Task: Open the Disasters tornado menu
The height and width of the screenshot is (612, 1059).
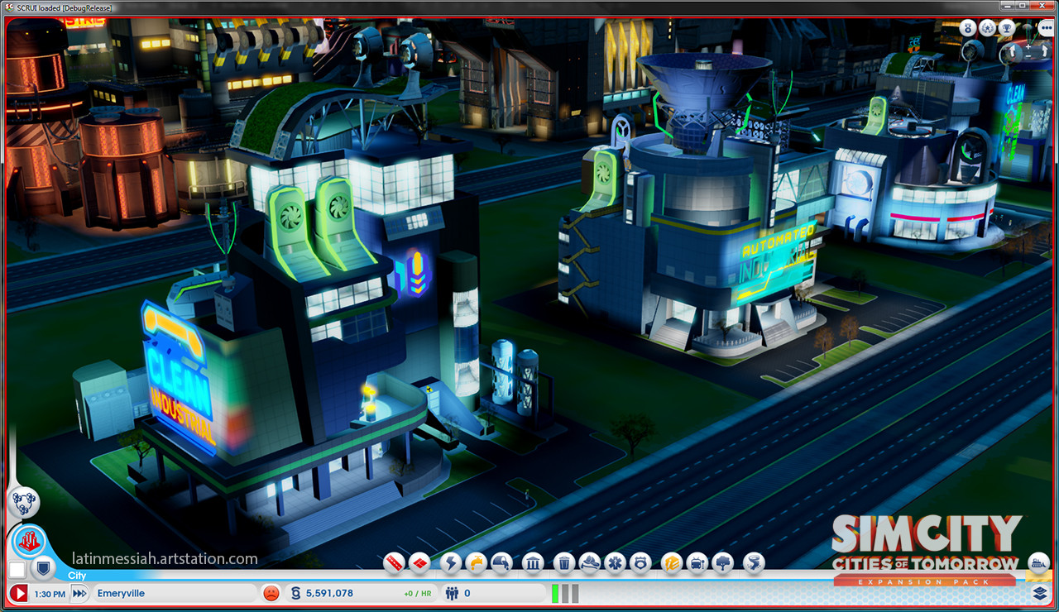Action: coord(754,563)
